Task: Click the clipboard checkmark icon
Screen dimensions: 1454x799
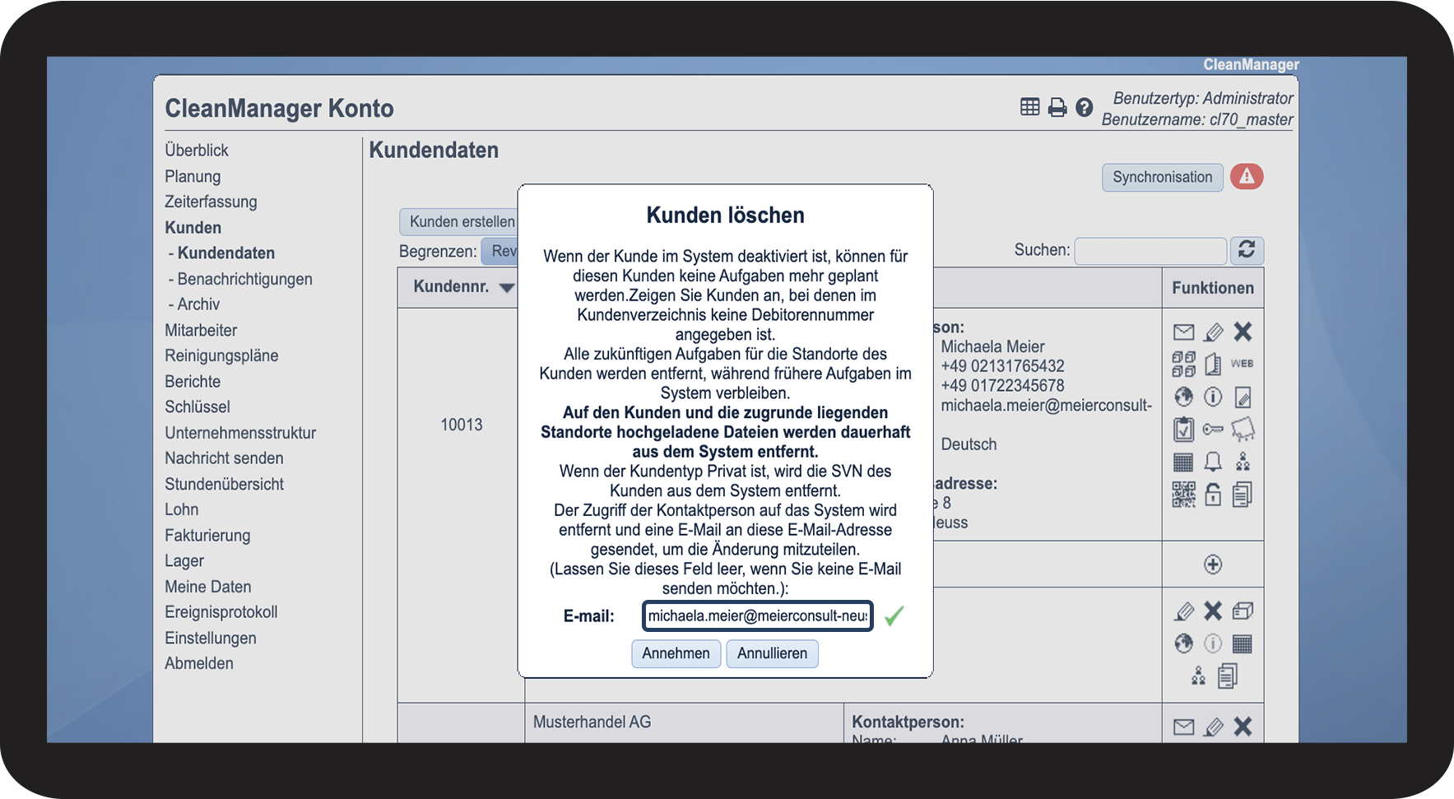Action: 1183,430
